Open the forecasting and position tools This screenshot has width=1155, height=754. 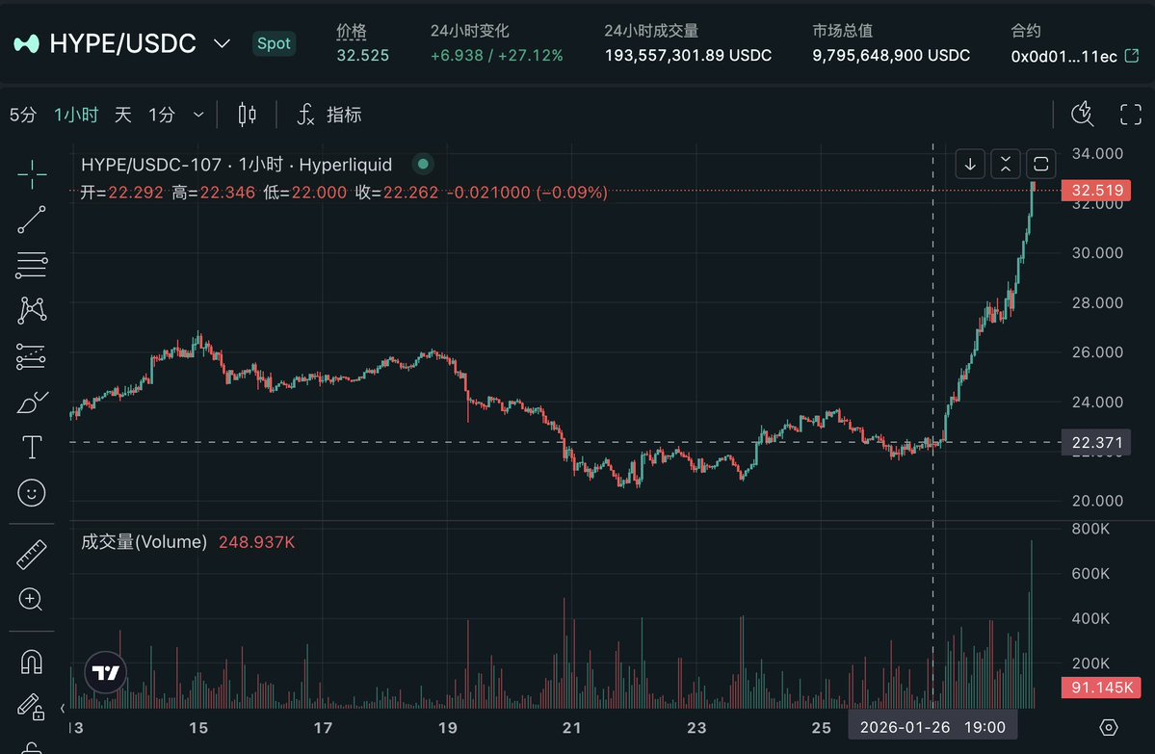click(31, 356)
